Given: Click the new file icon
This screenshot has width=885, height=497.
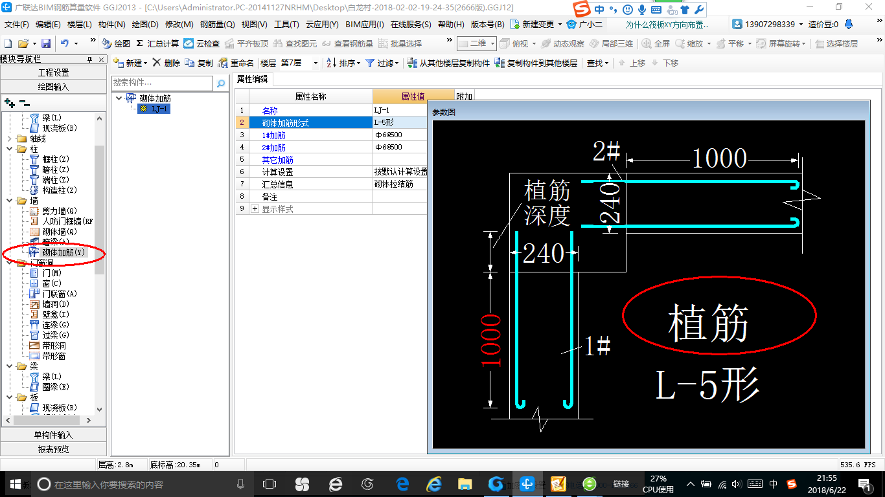Looking at the screenshot, I should point(8,43).
